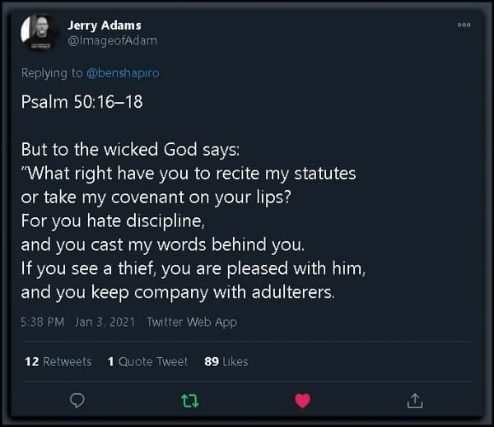Unlike the tweet via red heart
This screenshot has width=494, height=427.
(303, 401)
